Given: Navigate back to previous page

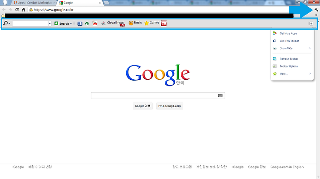Looking at the screenshot, I should click(x=4, y=10).
